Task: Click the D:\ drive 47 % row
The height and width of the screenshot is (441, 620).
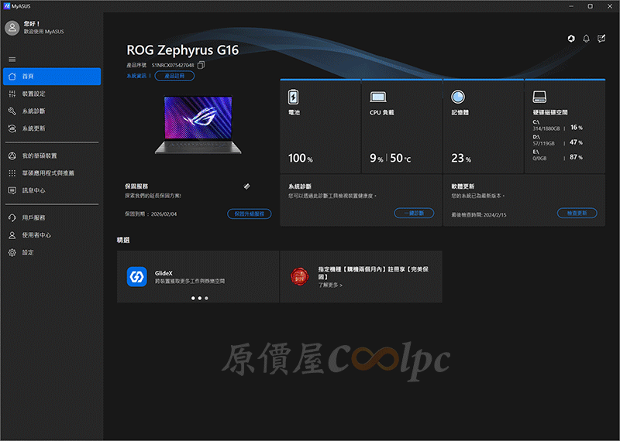Action: tap(557, 140)
